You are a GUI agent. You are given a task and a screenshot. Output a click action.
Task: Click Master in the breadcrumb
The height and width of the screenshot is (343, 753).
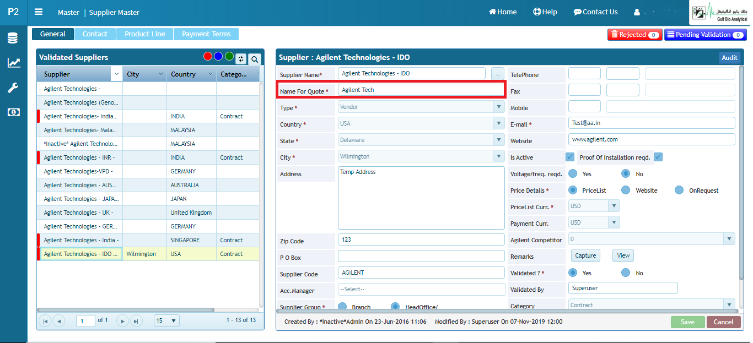click(x=68, y=12)
